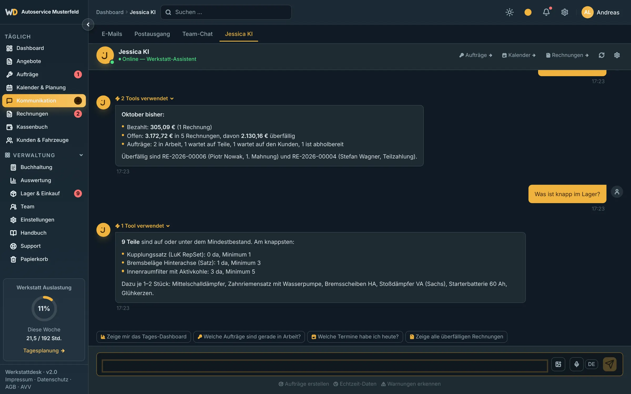The height and width of the screenshot is (394, 631).
Task: Collapse the sidebar with the arrow button
Action: [88, 24]
